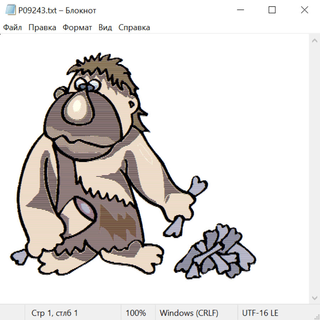Click the resize grip in the bottom-right corner
The image size is (320, 320).
[x=317, y=317]
